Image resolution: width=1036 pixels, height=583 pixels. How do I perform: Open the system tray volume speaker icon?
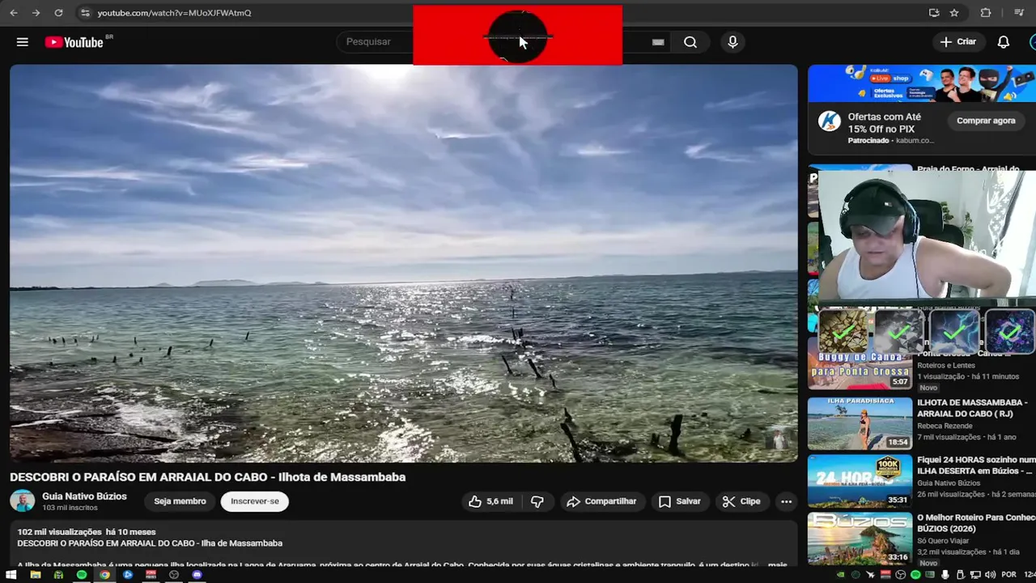(x=990, y=575)
